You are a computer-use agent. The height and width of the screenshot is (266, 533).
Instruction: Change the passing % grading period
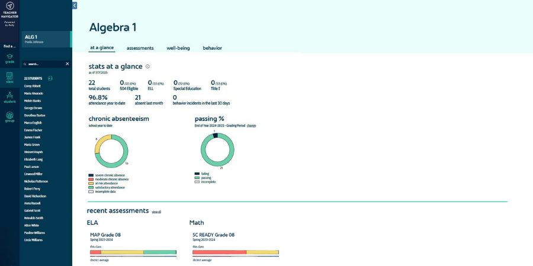pyautogui.click(x=251, y=126)
